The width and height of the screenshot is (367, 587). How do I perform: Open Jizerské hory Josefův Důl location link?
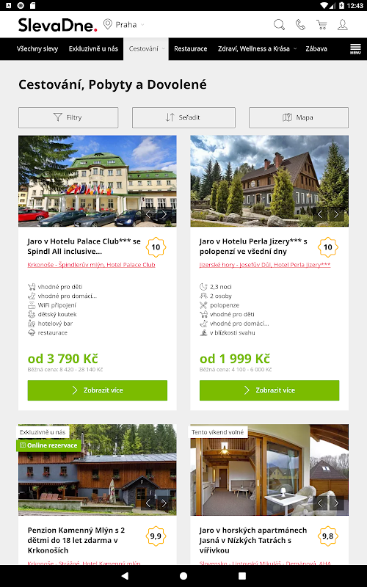pos(265,265)
